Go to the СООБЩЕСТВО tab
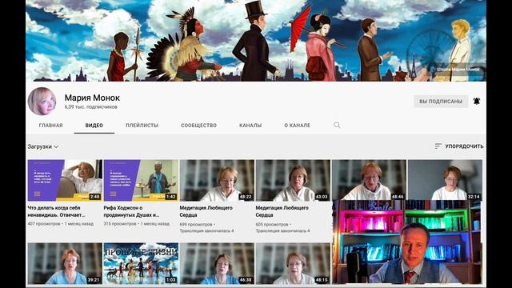The height and width of the screenshot is (288, 512). [x=198, y=125]
